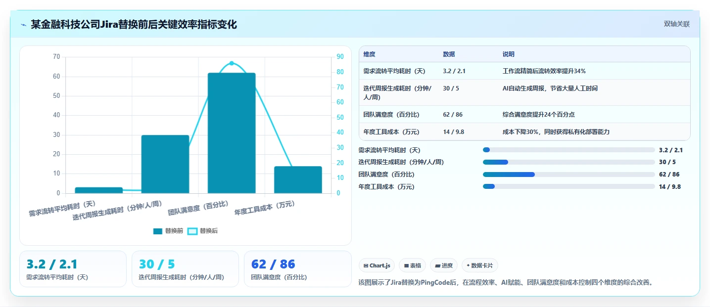Click the 迭代周报生成耗时 bar in chart
Screen dimensions: 710x307
[x=165, y=164]
